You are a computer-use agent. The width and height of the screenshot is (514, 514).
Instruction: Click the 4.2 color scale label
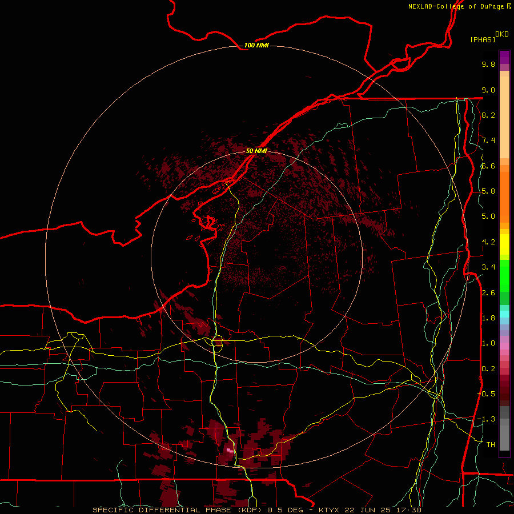[x=488, y=242]
